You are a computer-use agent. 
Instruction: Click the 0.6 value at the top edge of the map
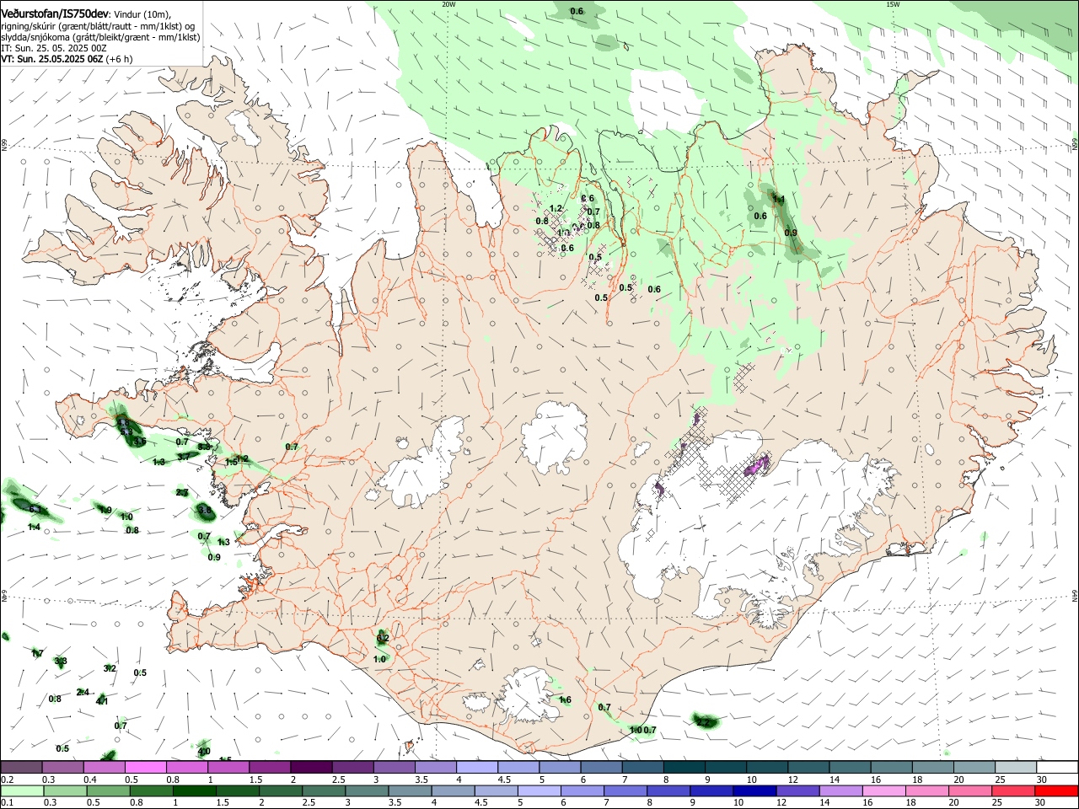[577, 11]
